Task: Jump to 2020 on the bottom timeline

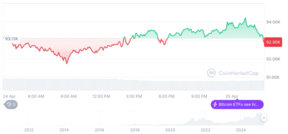Action: pos(170,130)
